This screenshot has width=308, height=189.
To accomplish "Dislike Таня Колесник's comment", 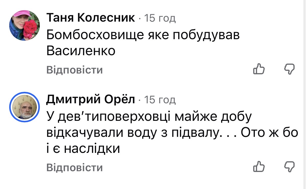I will tap(290, 69).
